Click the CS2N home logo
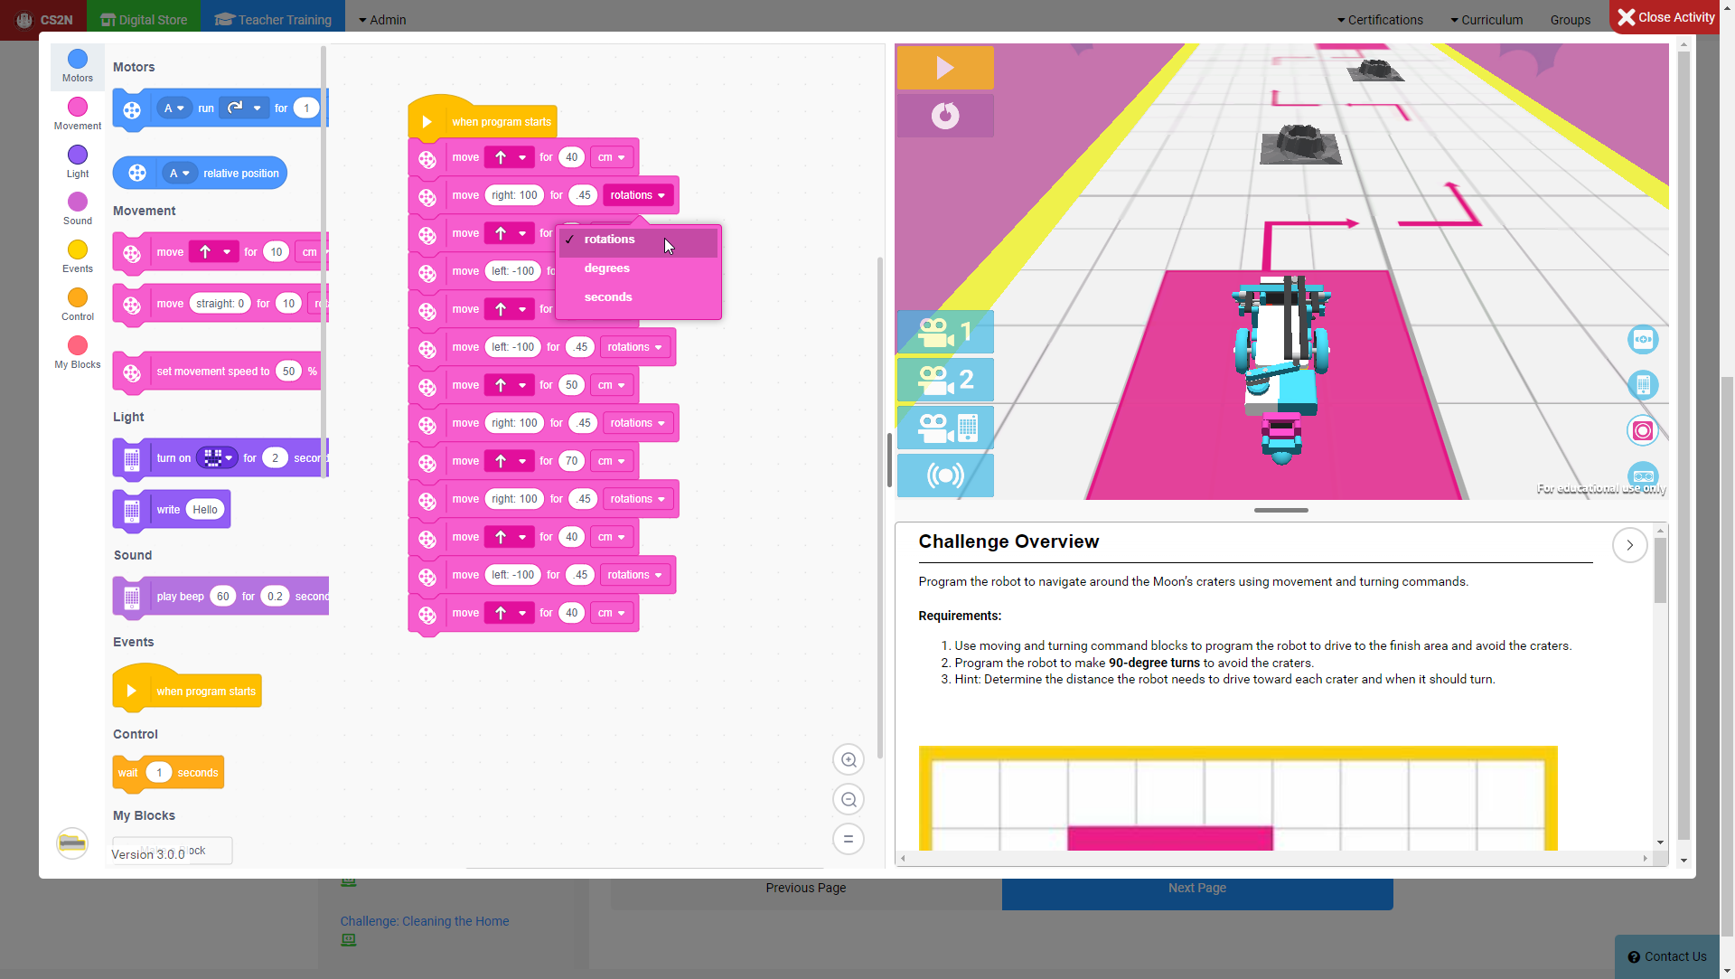Viewport: 1735px width, 979px height. pos(43,20)
